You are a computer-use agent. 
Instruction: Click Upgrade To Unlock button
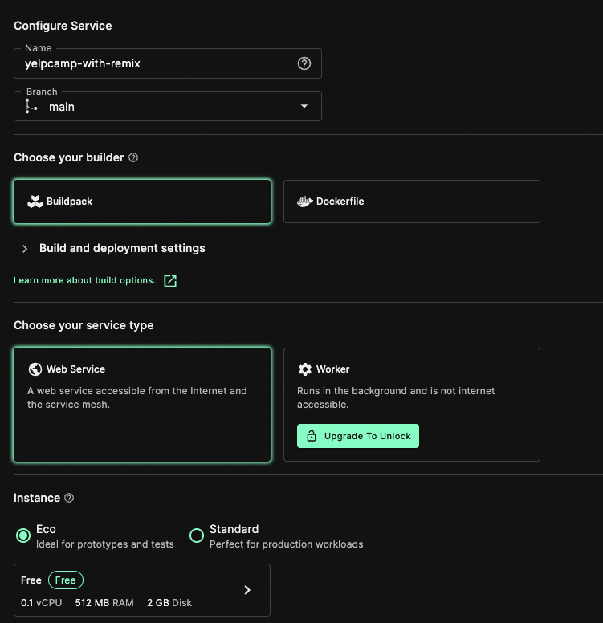(x=358, y=436)
